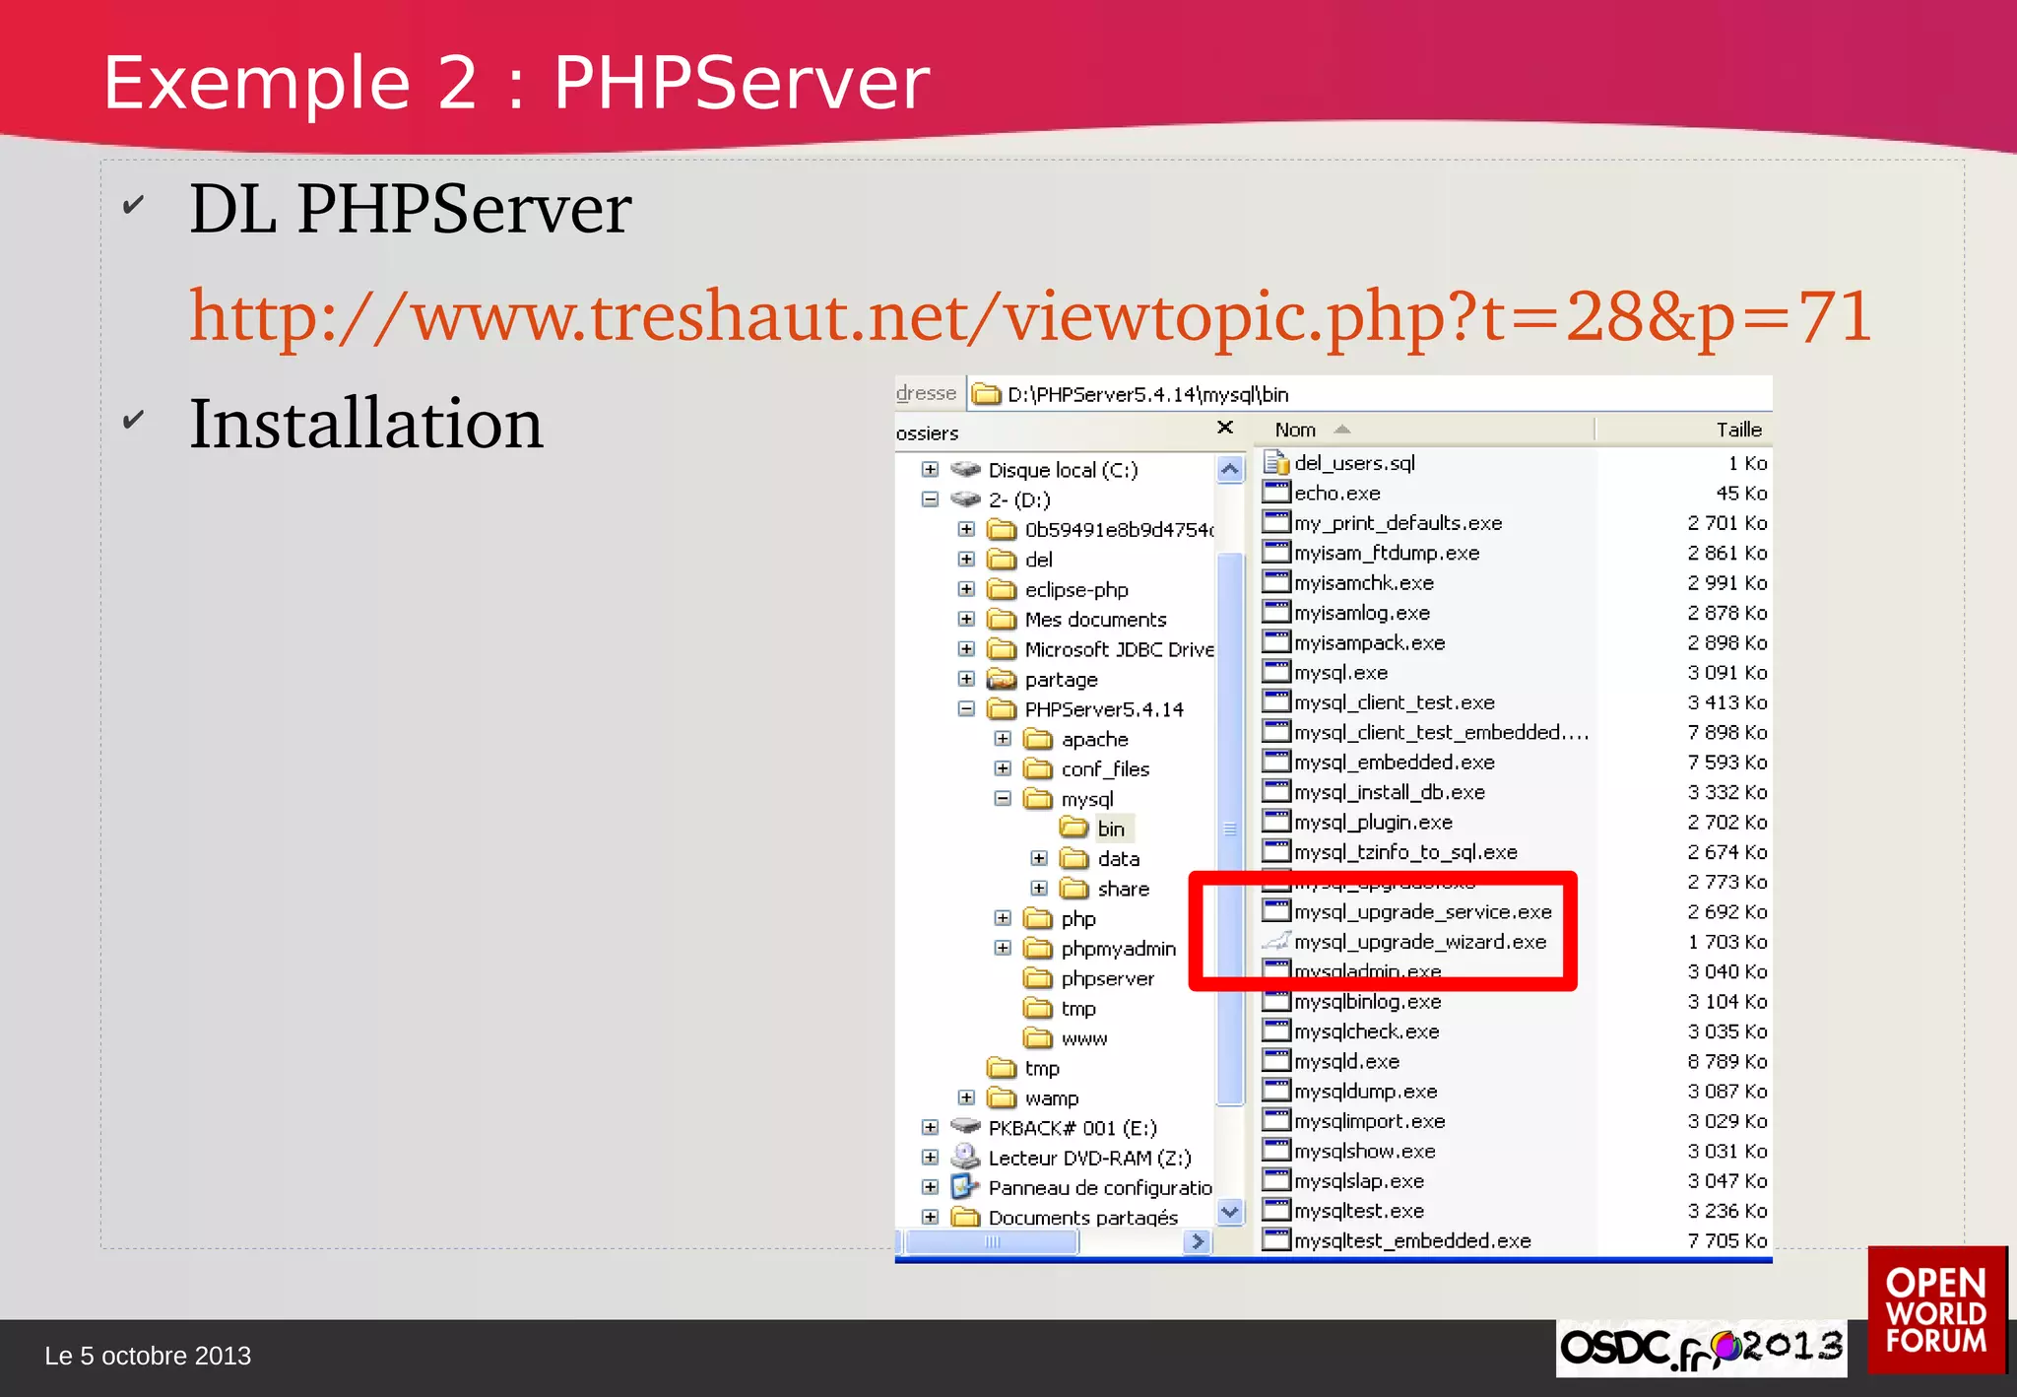The height and width of the screenshot is (1397, 2017).
Task: Collapse the 2- (D:) drive node
Action: [x=930, y=499]
